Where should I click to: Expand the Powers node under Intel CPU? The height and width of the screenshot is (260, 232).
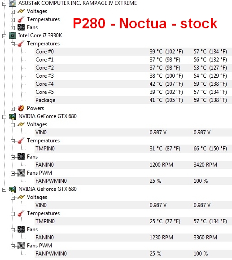coord(13,109)
